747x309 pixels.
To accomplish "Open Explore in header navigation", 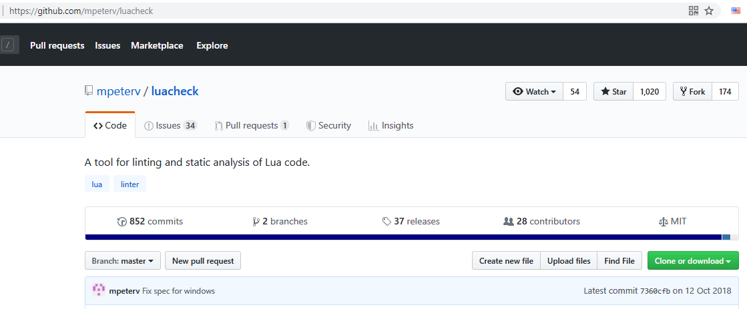I will [212, 46].
